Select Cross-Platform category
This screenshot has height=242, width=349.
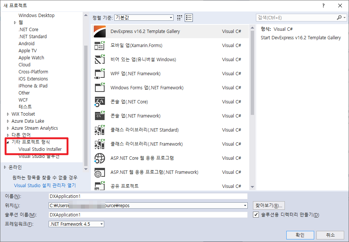pos(33,72)
